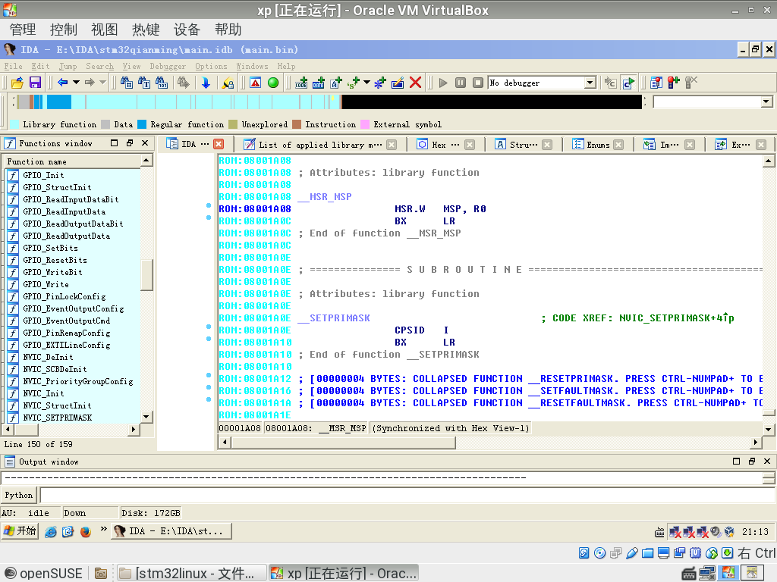Switch to the List of applied library modules tab

coord(319,145)
